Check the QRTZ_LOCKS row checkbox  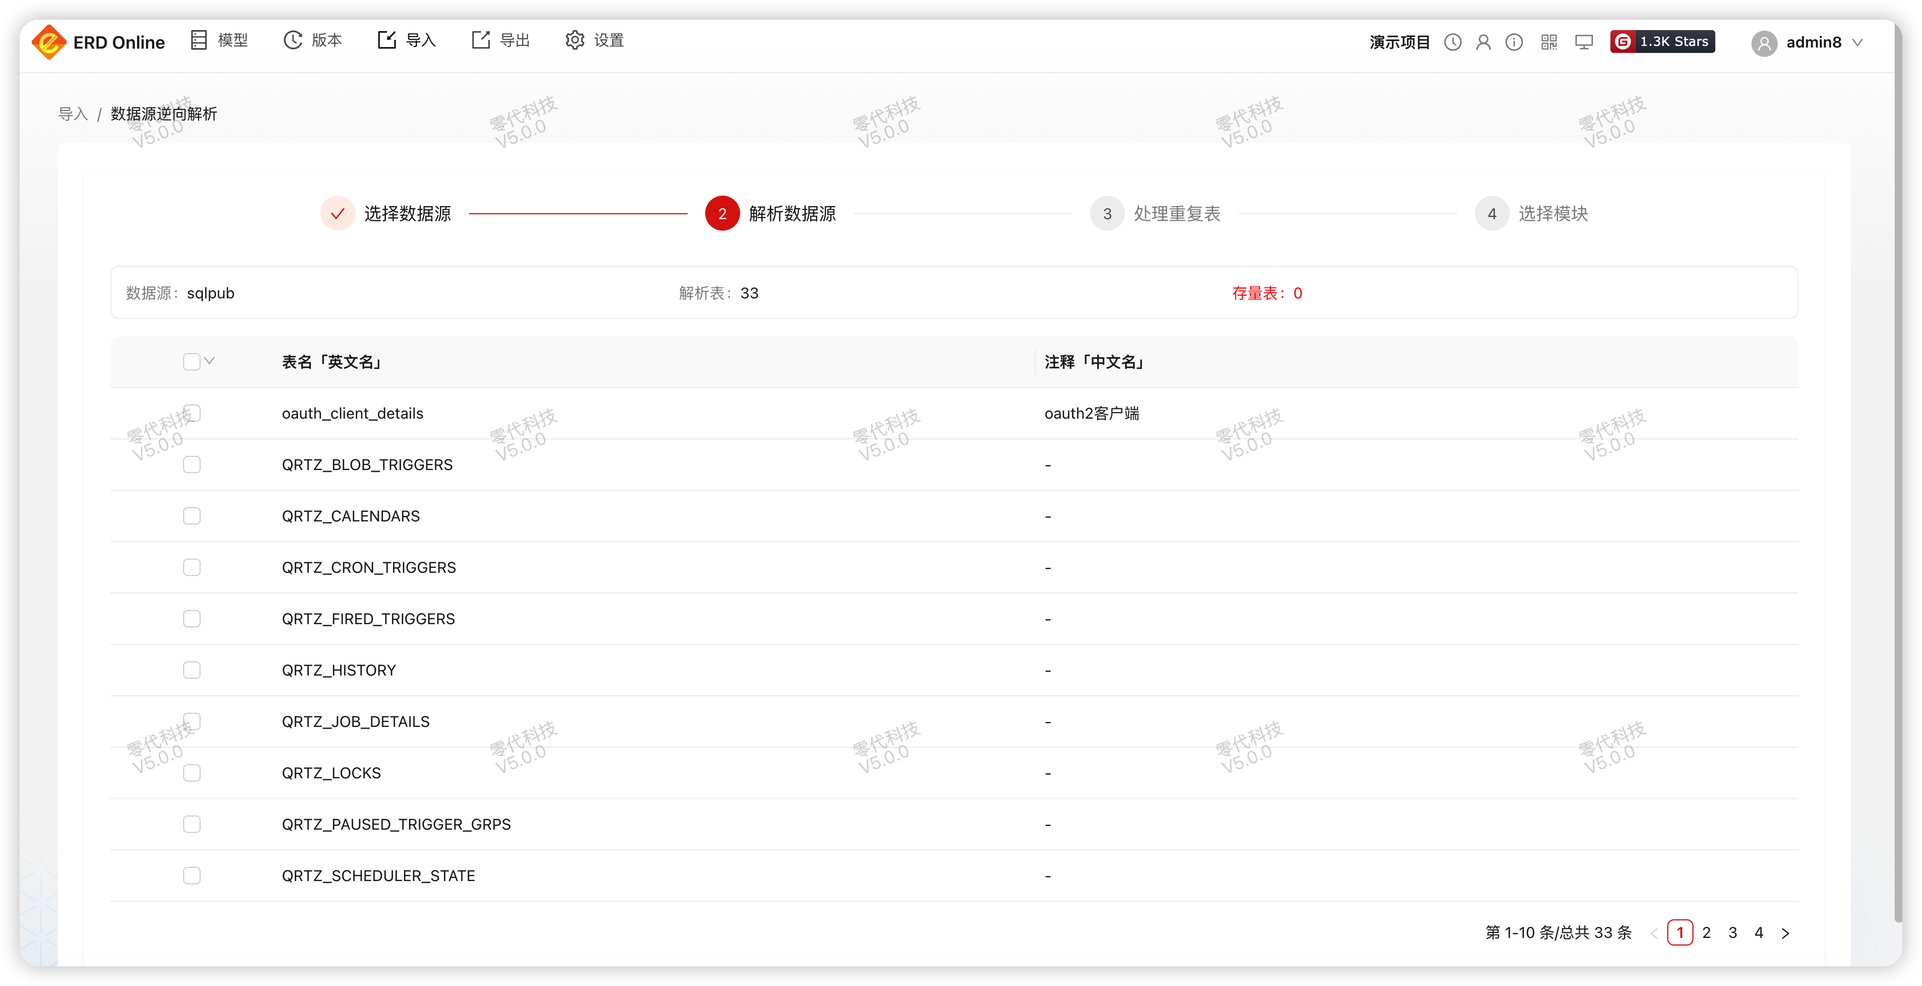pos(192,773)
